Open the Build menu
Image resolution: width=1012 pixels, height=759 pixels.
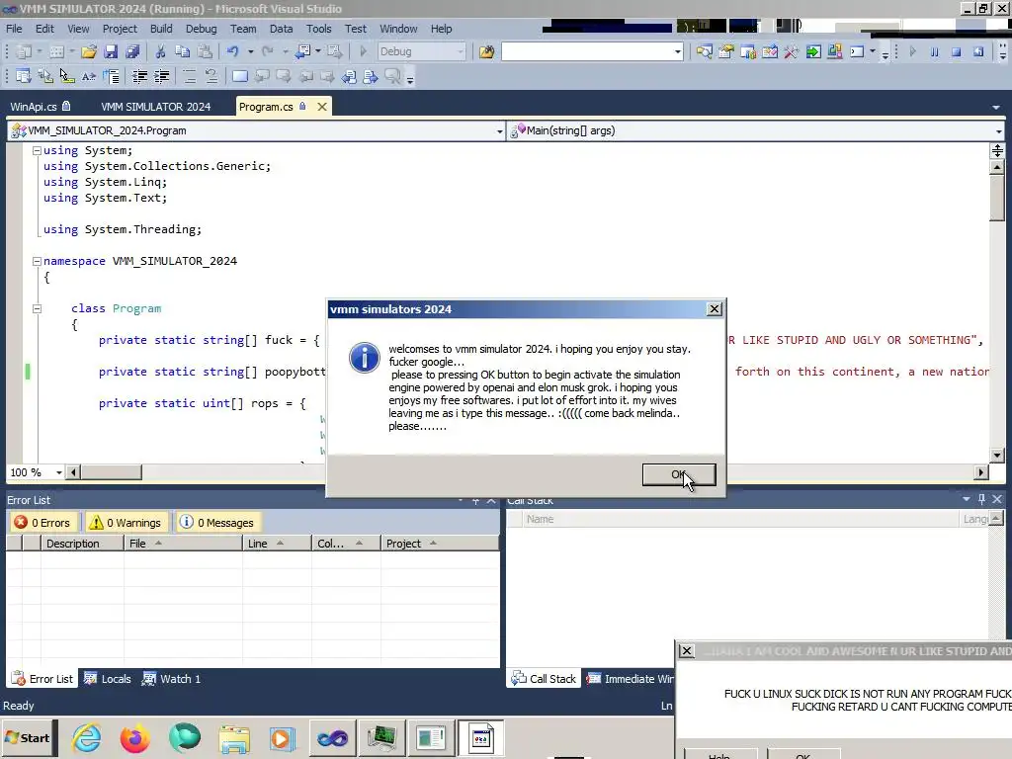(x=161, y=29)
